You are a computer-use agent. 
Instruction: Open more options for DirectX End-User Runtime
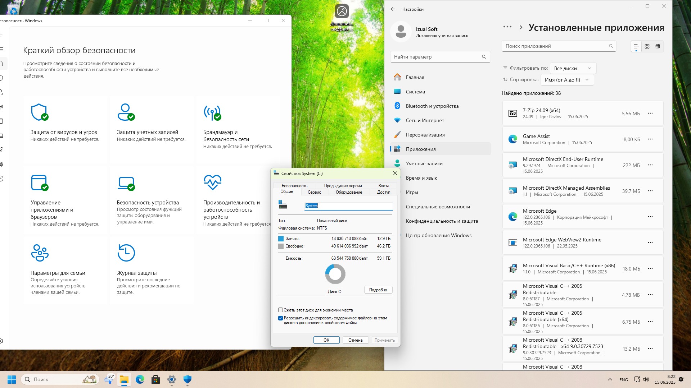pyautogui.click(x=650, y=165)
